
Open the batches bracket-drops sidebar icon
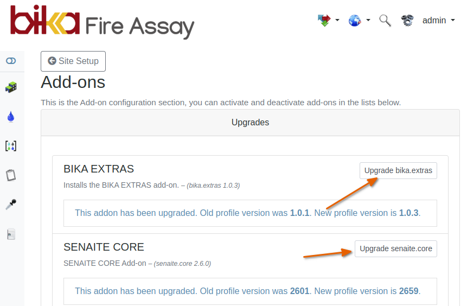click(x=11, y=146)
